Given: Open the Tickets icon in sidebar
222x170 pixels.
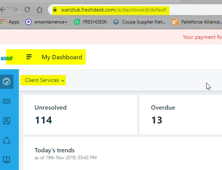Looking at the screenshot, I should point(7,101).
